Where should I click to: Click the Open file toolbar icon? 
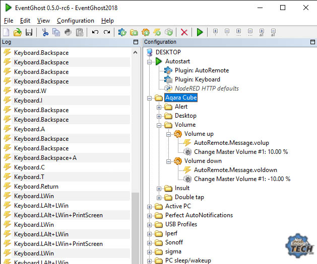18,32
